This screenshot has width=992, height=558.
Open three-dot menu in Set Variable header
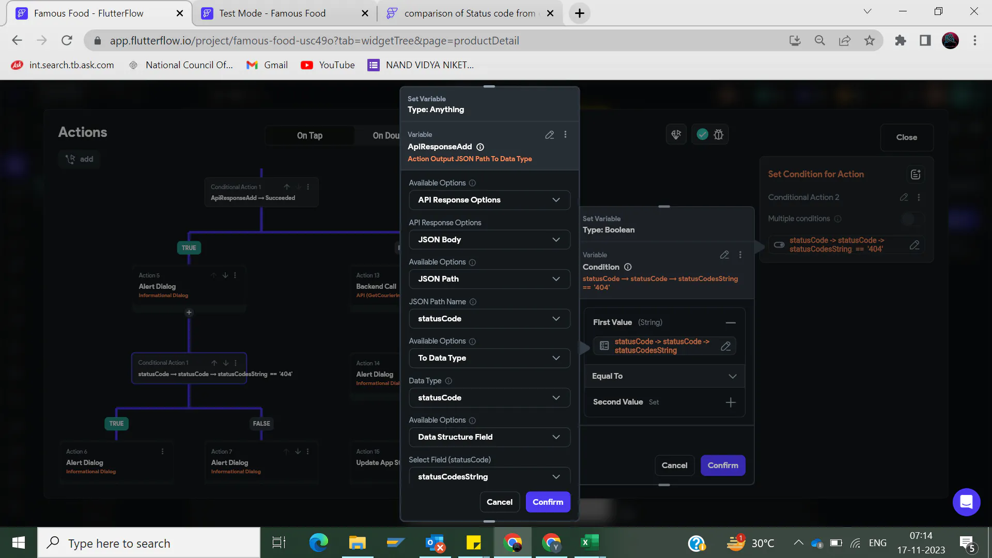tap(565, 135)
